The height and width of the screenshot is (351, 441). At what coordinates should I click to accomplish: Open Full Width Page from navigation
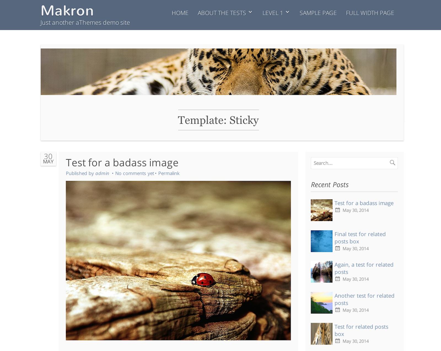click(370, 13)
